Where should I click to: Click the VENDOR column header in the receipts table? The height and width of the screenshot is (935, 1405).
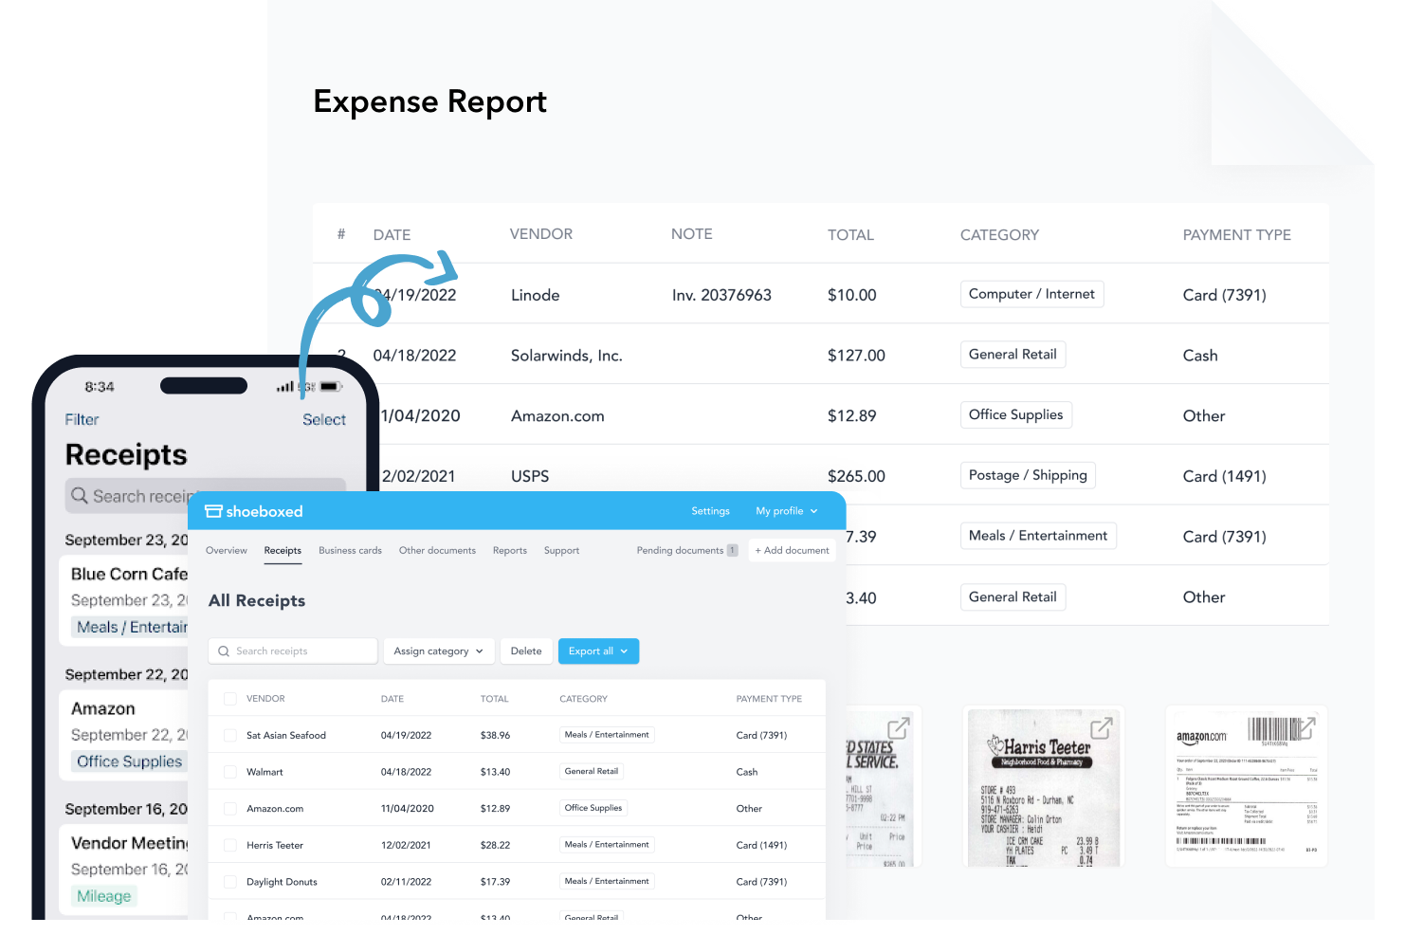pyautogui.click(x=265, y=699)
